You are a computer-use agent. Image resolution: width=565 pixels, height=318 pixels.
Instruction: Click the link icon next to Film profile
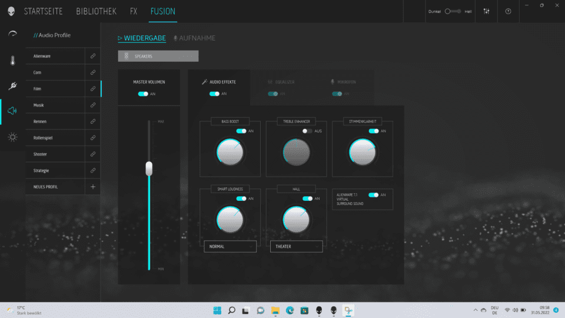point(92,89)
